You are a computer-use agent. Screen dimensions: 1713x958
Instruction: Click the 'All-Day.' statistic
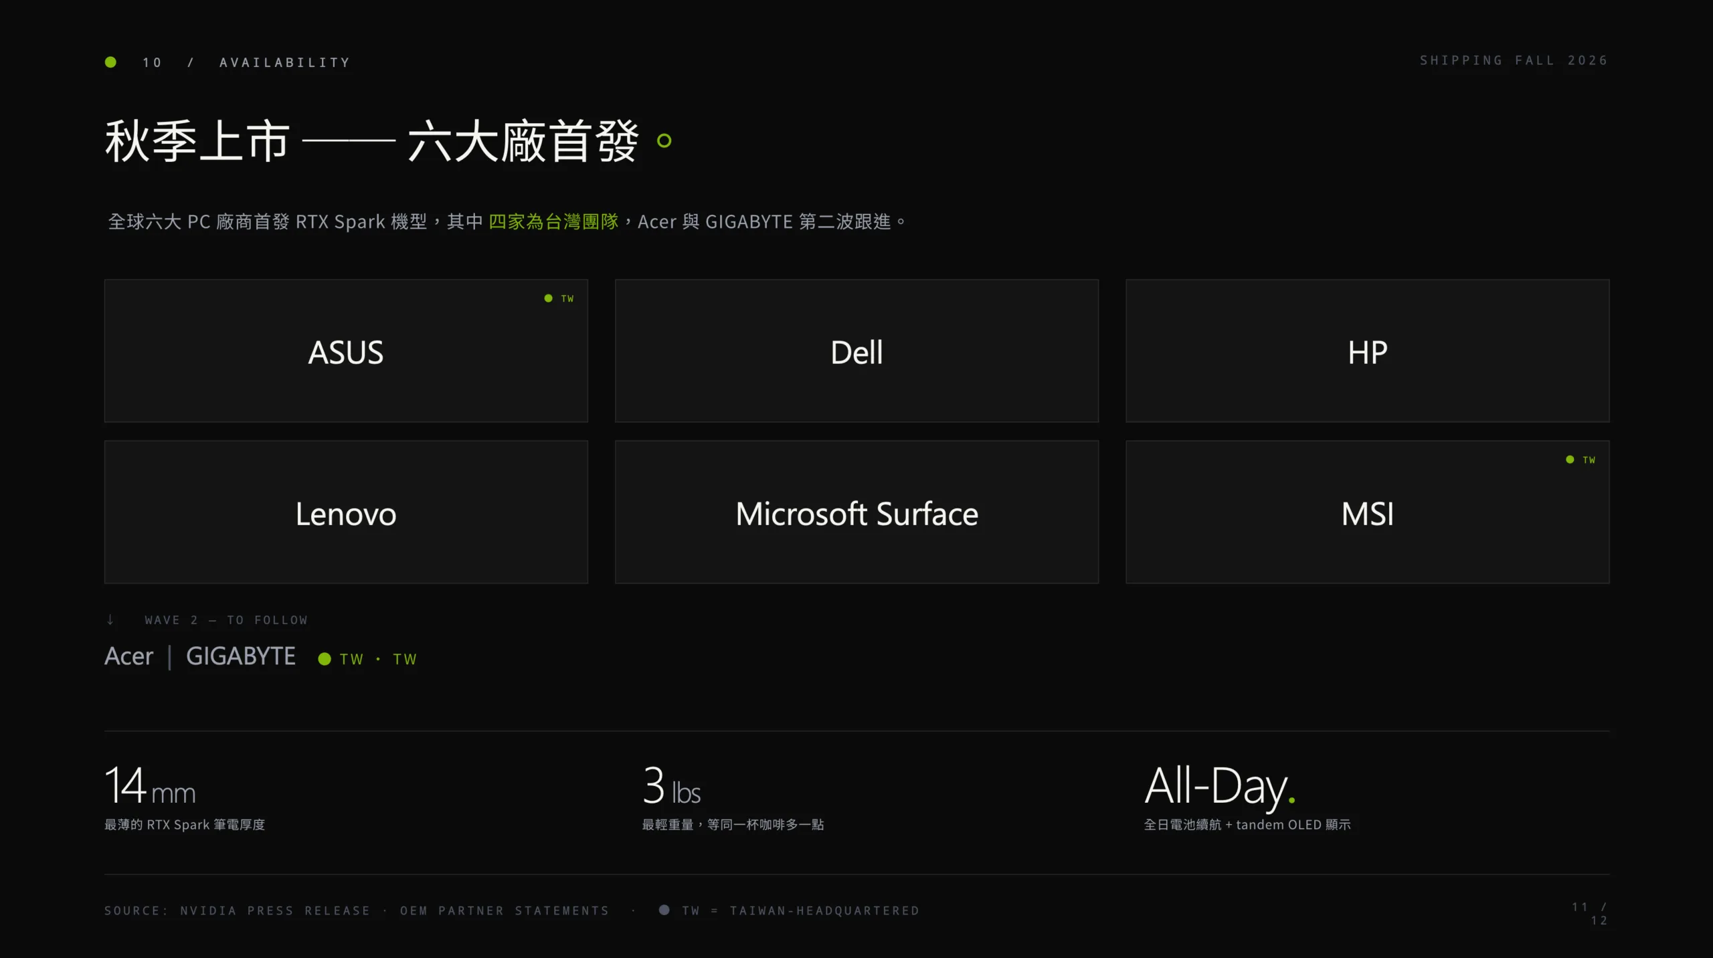point(1221,787)
